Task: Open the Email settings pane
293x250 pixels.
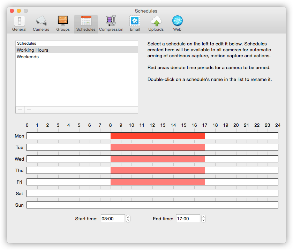Action: 135,23
